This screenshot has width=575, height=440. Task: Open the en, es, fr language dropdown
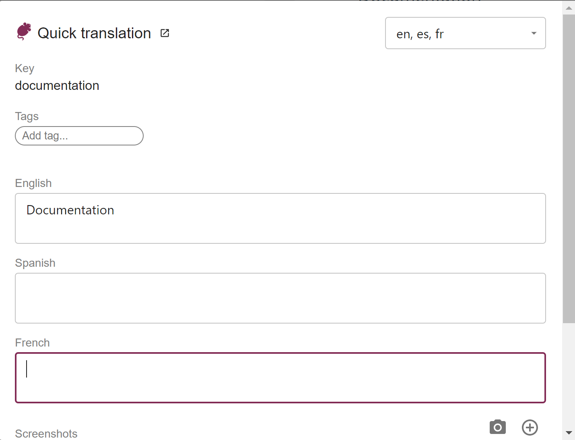pos(465,33)
